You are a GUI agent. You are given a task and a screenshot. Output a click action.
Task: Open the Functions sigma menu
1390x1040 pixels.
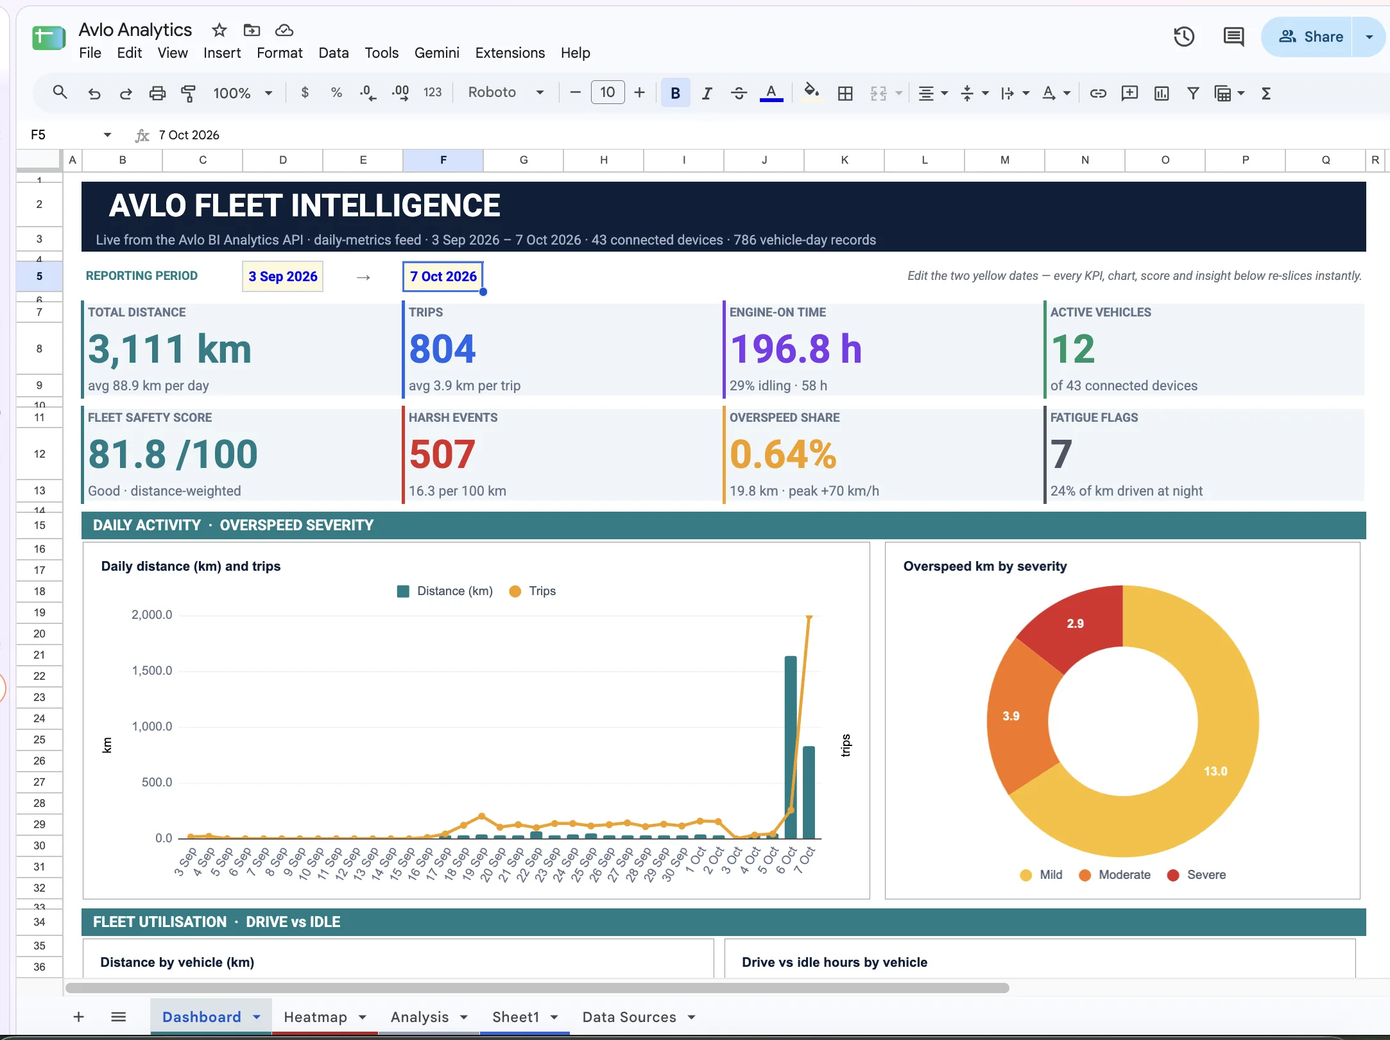pyautogui.click(x=1266, y=93)
